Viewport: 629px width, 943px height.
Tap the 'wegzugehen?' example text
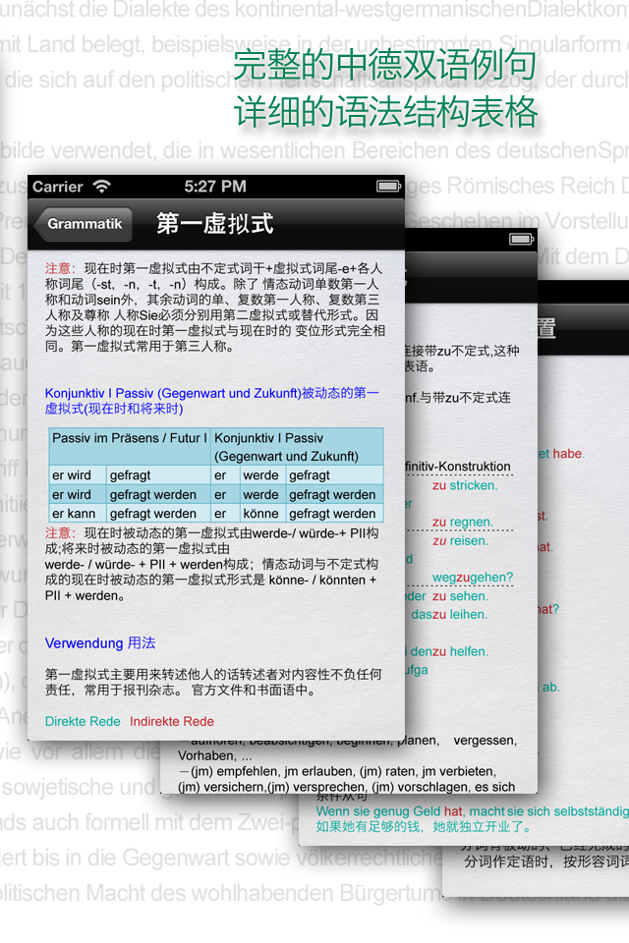click(x=472, y=578)
